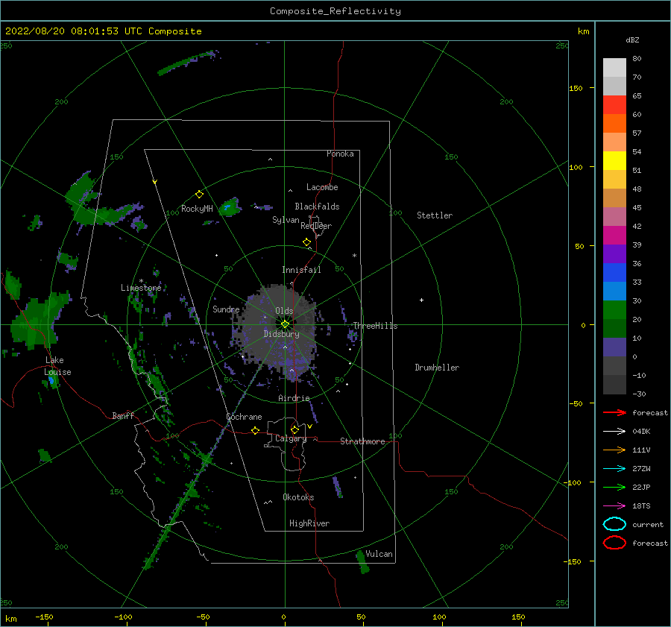The image size is (671, 627).
Task: Click yellow diamond marker south of RedDeer
Action: click(x=307, y=242)
